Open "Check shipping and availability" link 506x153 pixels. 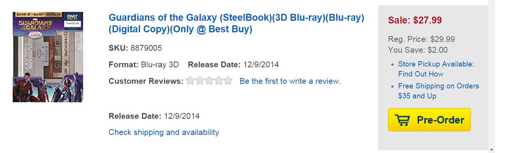(x=164, y=132)
